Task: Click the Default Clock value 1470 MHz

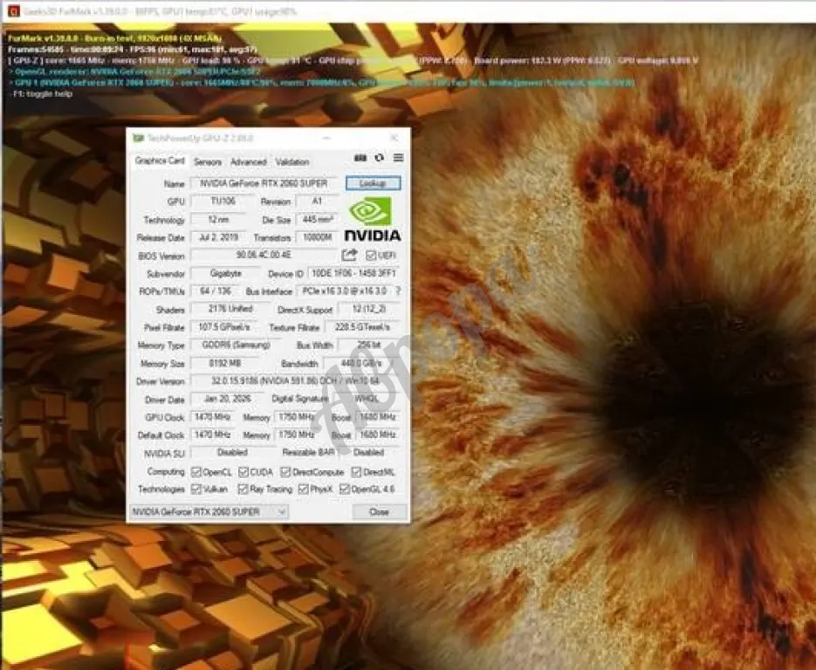Action: 212,434
